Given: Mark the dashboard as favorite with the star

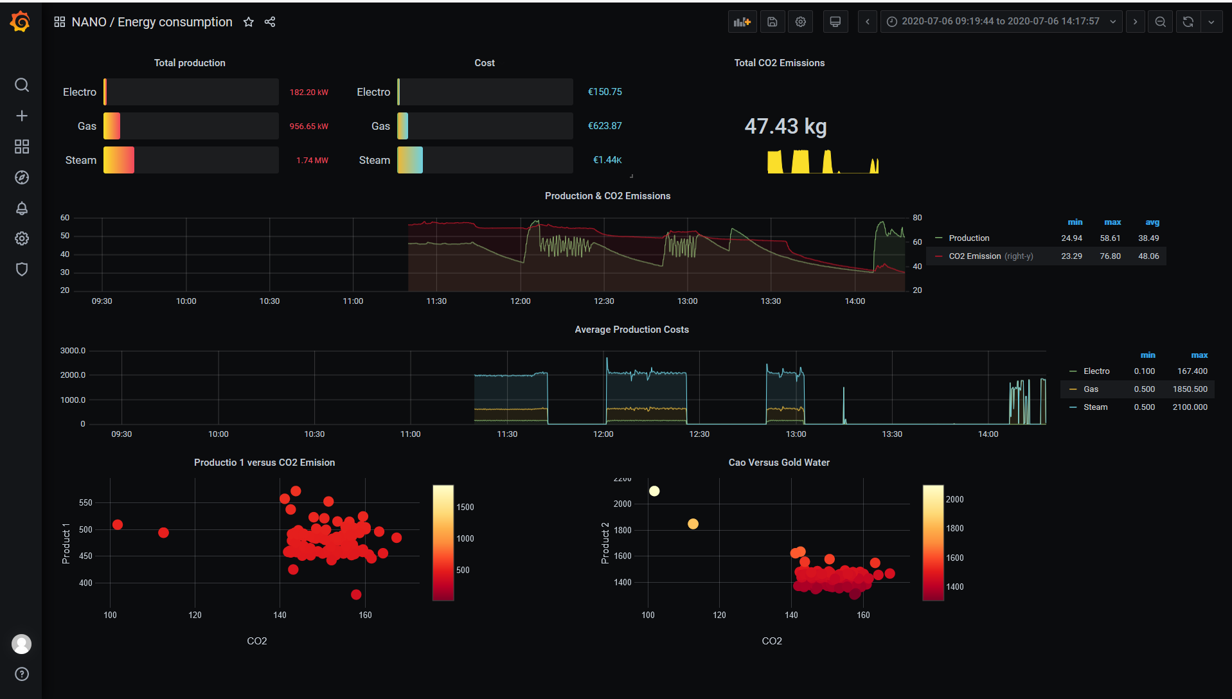Looking at the screenshot, I should tap(249, 22).
